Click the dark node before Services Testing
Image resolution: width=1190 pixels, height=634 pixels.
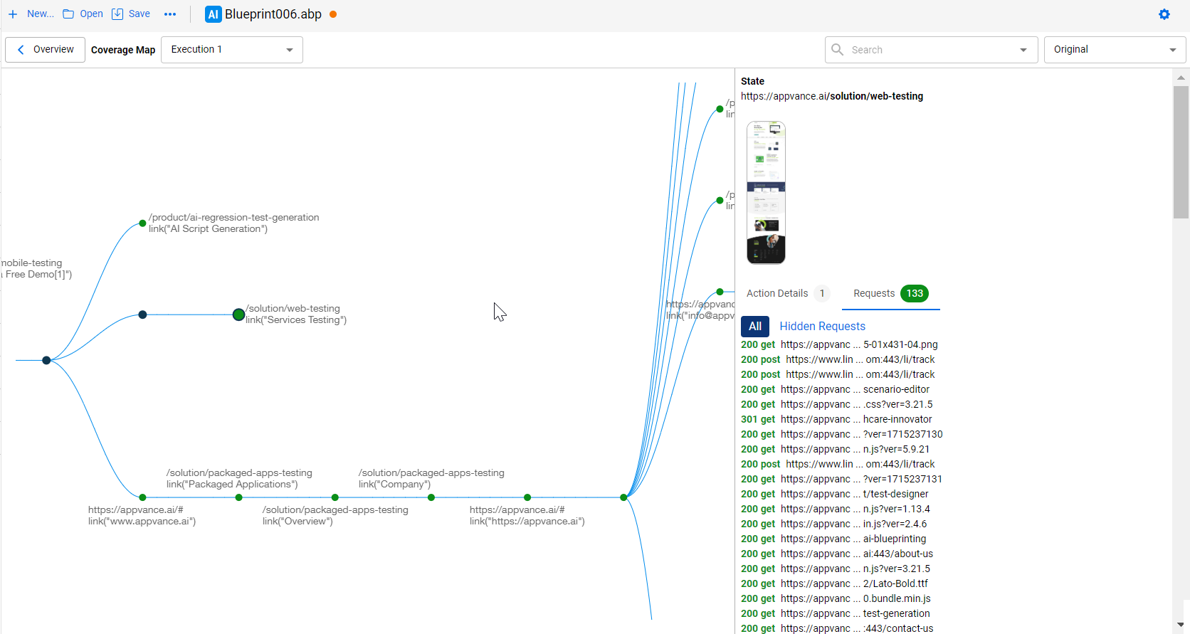[142, 315]
